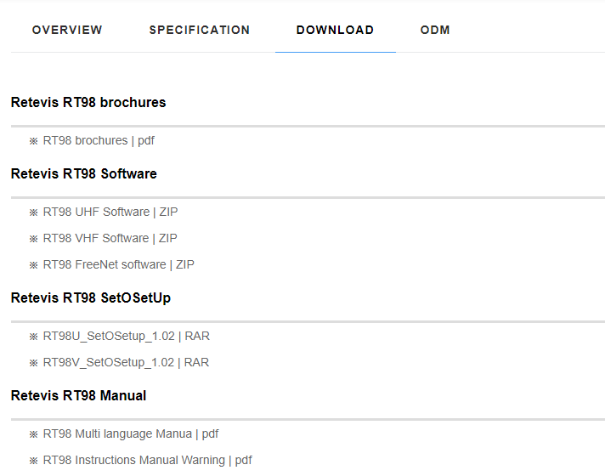Download the RT98 brochures pdf

[99, 140]
